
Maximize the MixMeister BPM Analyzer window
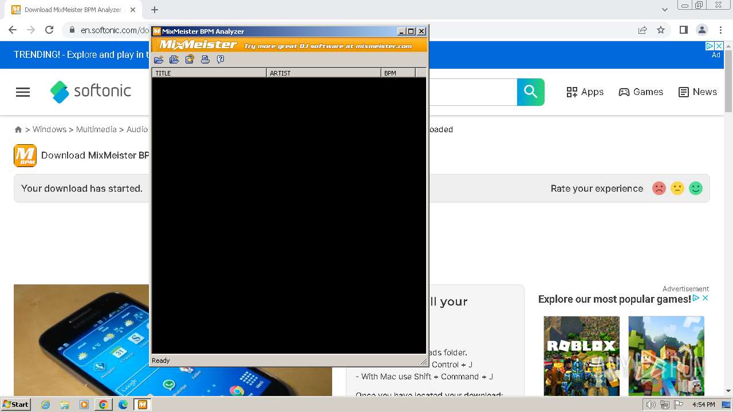point(411,31)
